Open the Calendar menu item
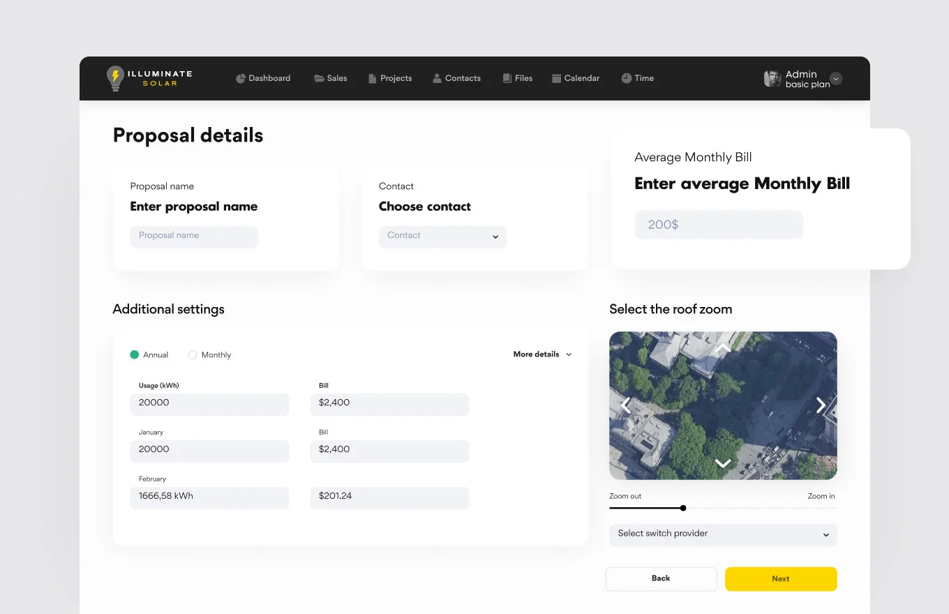Viewport: 949px width, 614px height. tap(576, 78)
